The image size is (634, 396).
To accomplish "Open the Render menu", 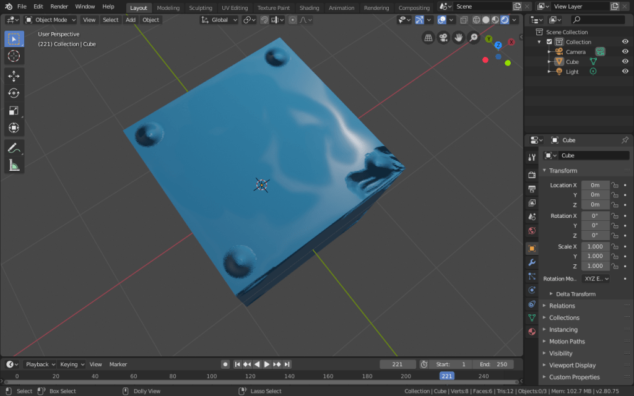I will tap(59, 6).
